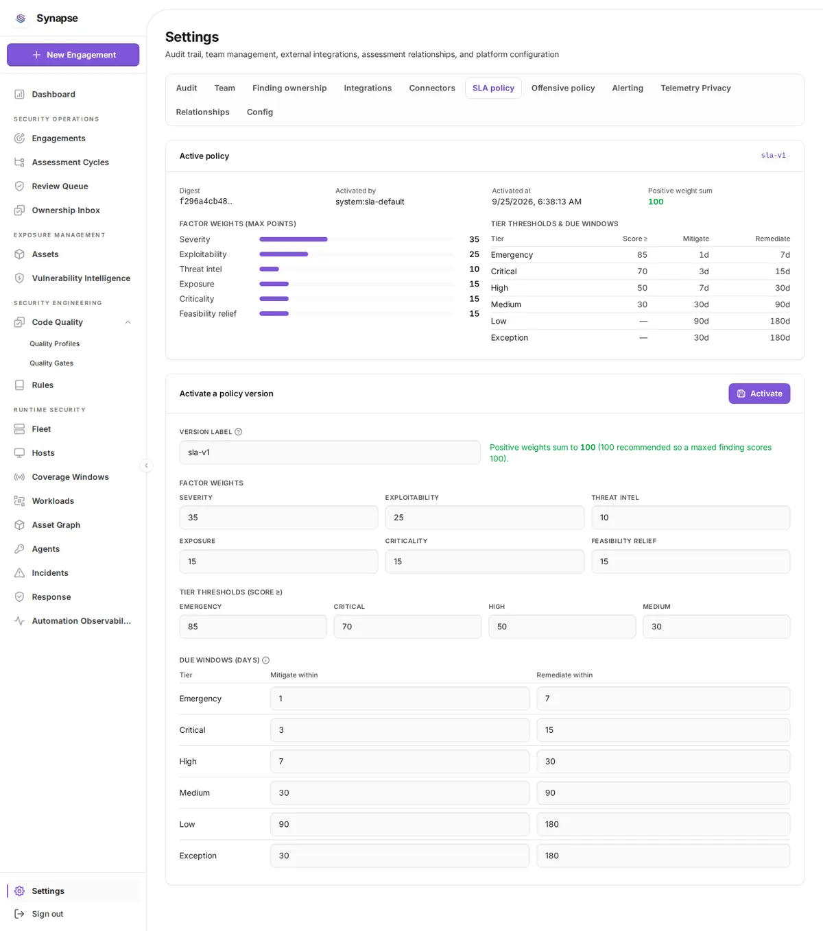Go to the Telemetry Privacy tab
This screenshot has width=823, height=931.
click(695, 88)
